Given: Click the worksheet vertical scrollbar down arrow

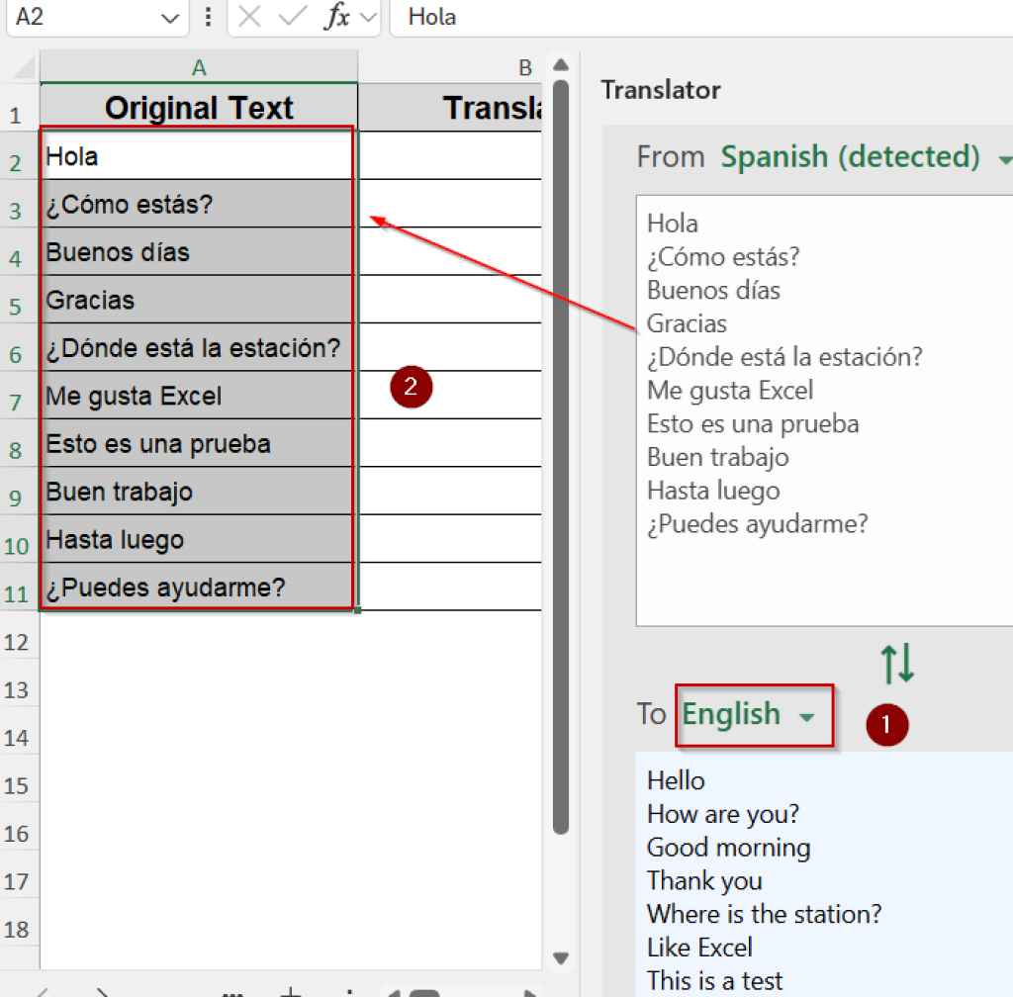Looking at the screenshot, I should [560, 957].
